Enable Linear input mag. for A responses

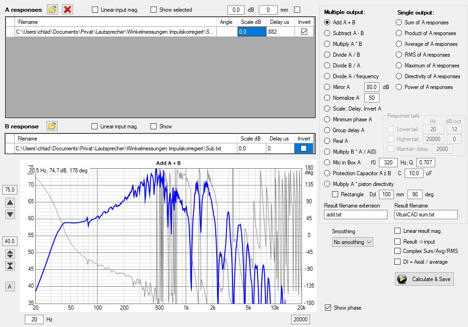pos(95,10)
